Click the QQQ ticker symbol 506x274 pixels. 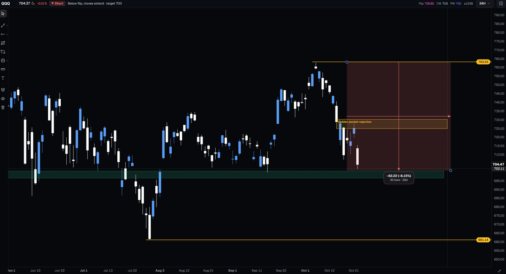(5, 3)
